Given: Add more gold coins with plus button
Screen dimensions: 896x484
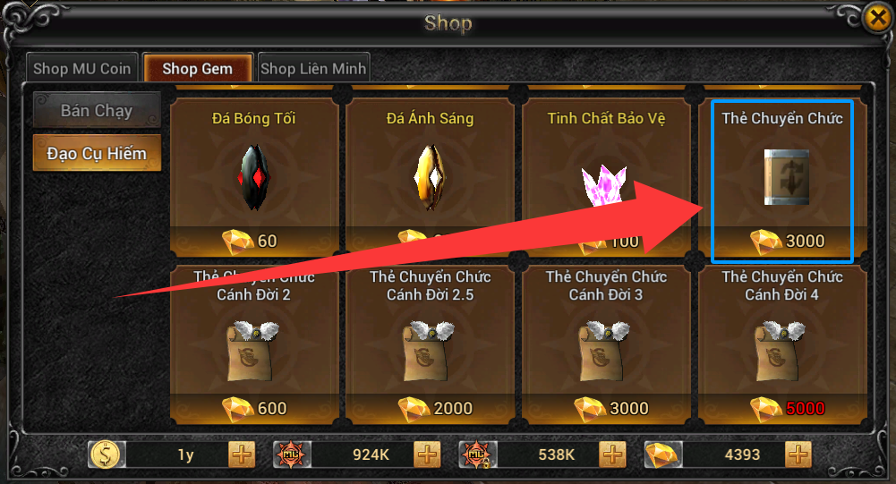Looking at the screenshot, I should pyautogui.click(x=242, y=454).
